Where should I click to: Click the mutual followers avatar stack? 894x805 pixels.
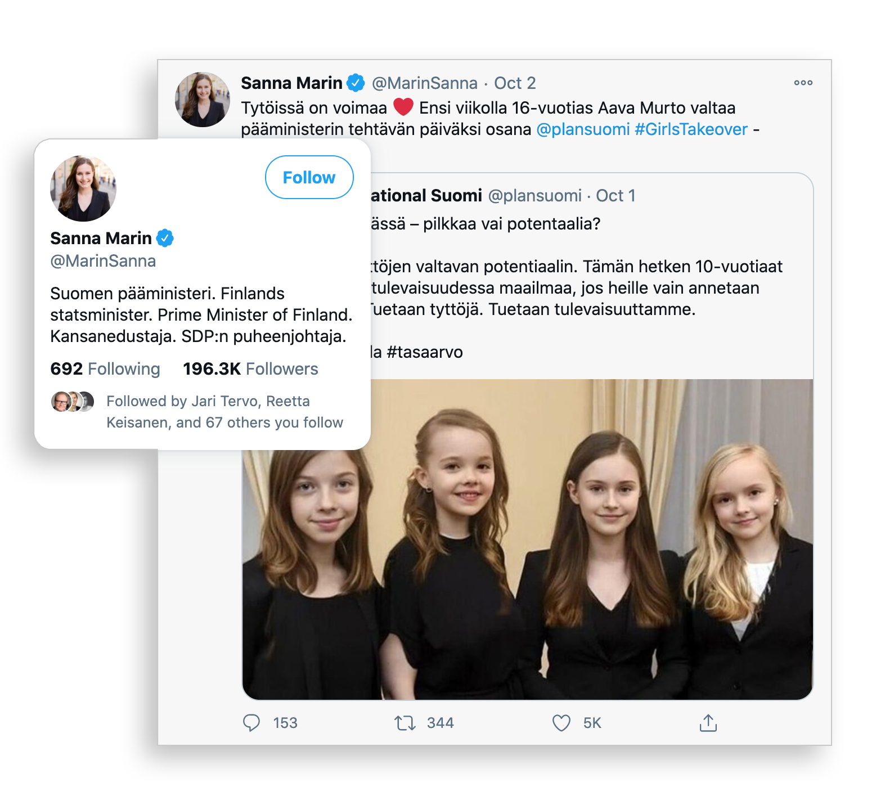coord(73,402)
